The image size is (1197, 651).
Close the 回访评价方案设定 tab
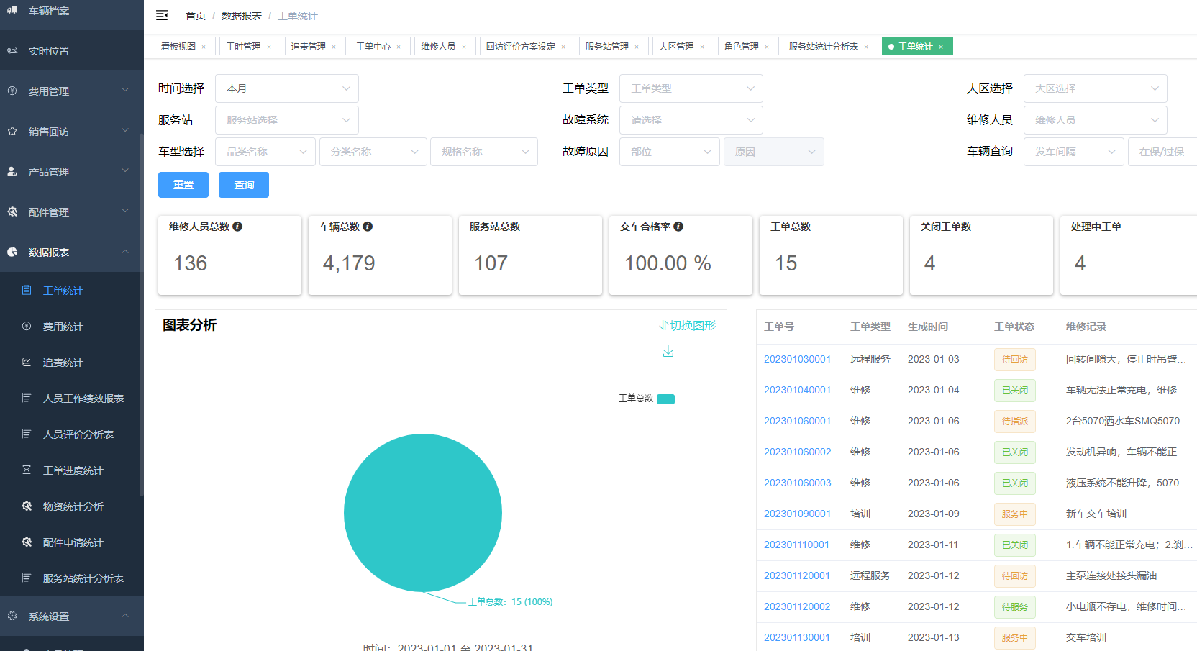pyautogui.click(x=563, y=47)
